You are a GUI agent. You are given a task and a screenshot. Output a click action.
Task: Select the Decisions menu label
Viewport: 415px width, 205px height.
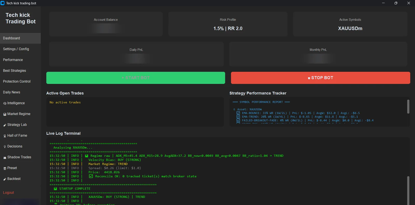[15, 146]
